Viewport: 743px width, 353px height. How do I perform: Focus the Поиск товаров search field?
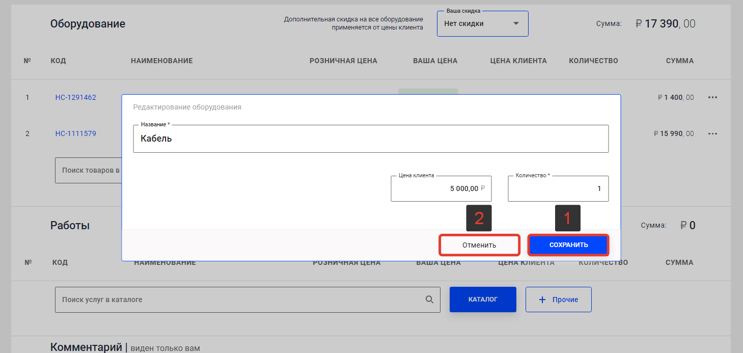coord(88,170)
